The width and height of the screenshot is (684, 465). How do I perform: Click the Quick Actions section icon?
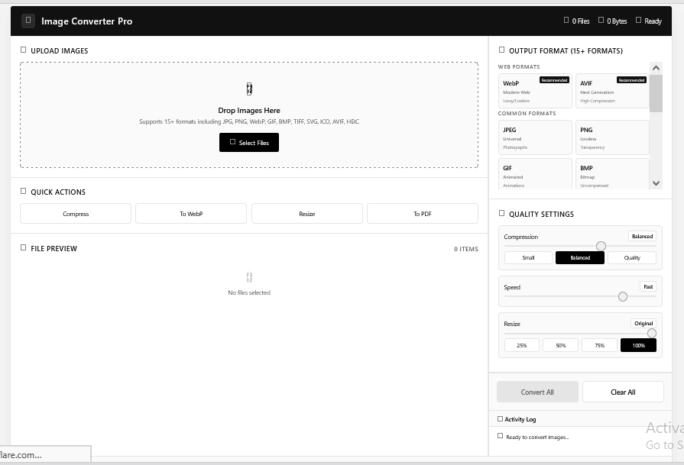tap(24, 192)
